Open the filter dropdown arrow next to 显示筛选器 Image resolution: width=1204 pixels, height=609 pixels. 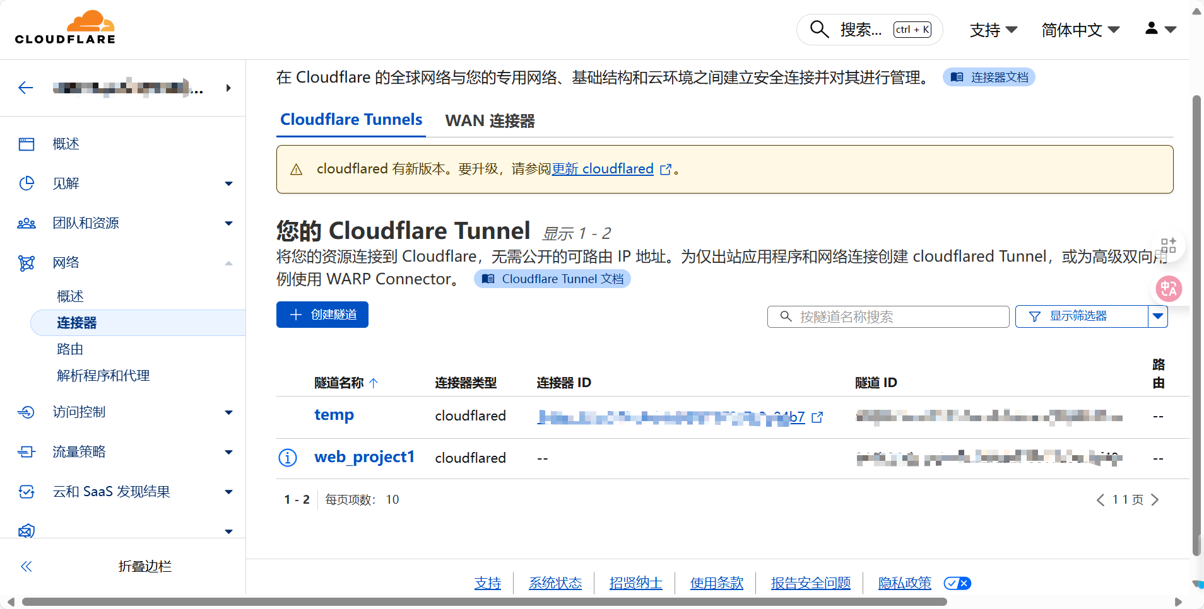(1158, 316)
